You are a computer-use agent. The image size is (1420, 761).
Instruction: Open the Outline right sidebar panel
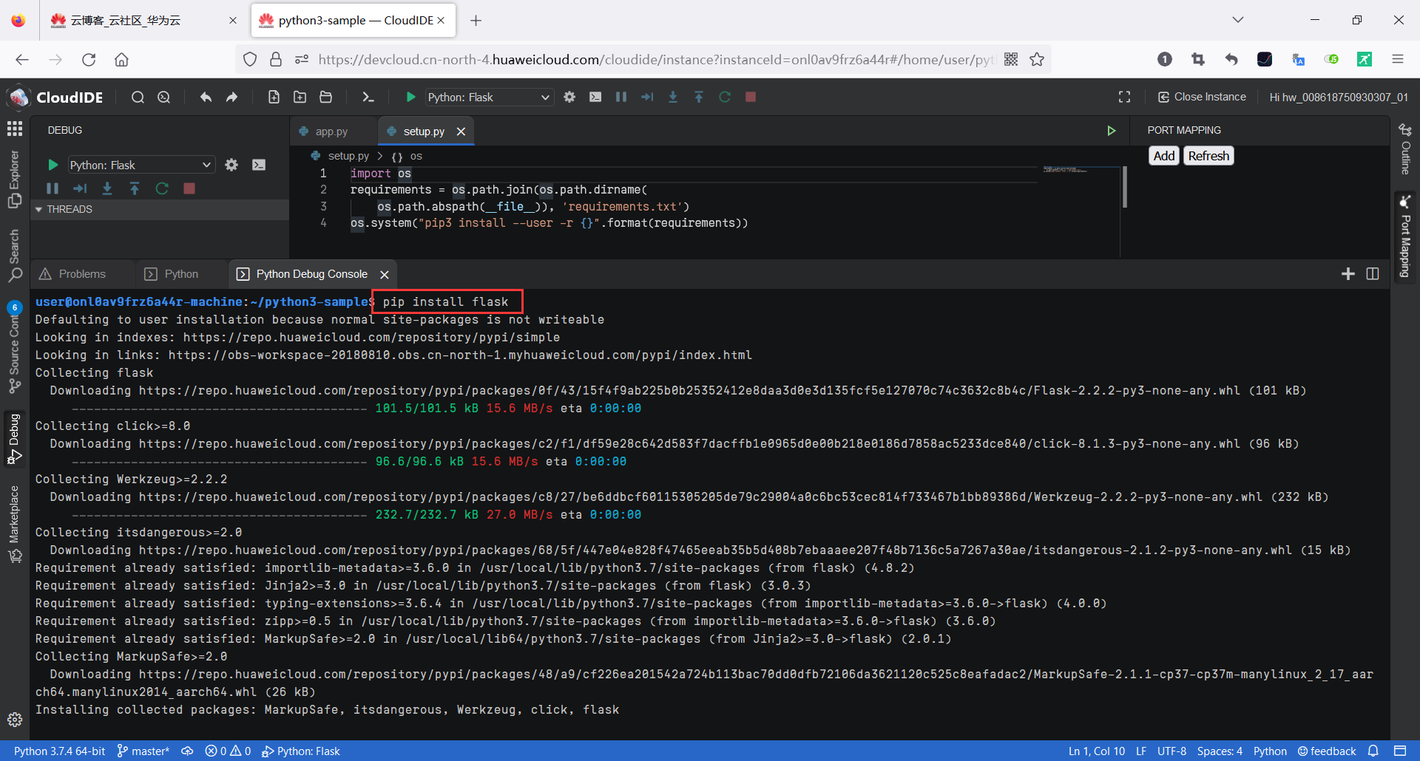point(1405,149)
